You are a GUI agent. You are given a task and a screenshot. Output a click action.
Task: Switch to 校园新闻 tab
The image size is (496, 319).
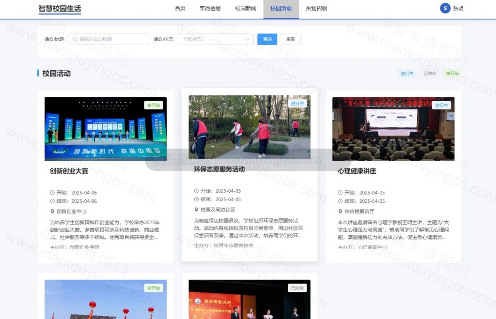[x=246, y=9]
